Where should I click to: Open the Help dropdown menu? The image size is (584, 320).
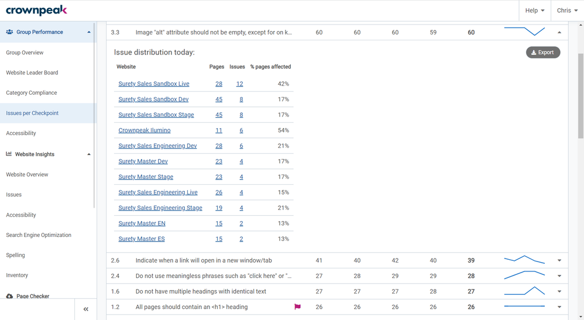(x=535, y=11)
